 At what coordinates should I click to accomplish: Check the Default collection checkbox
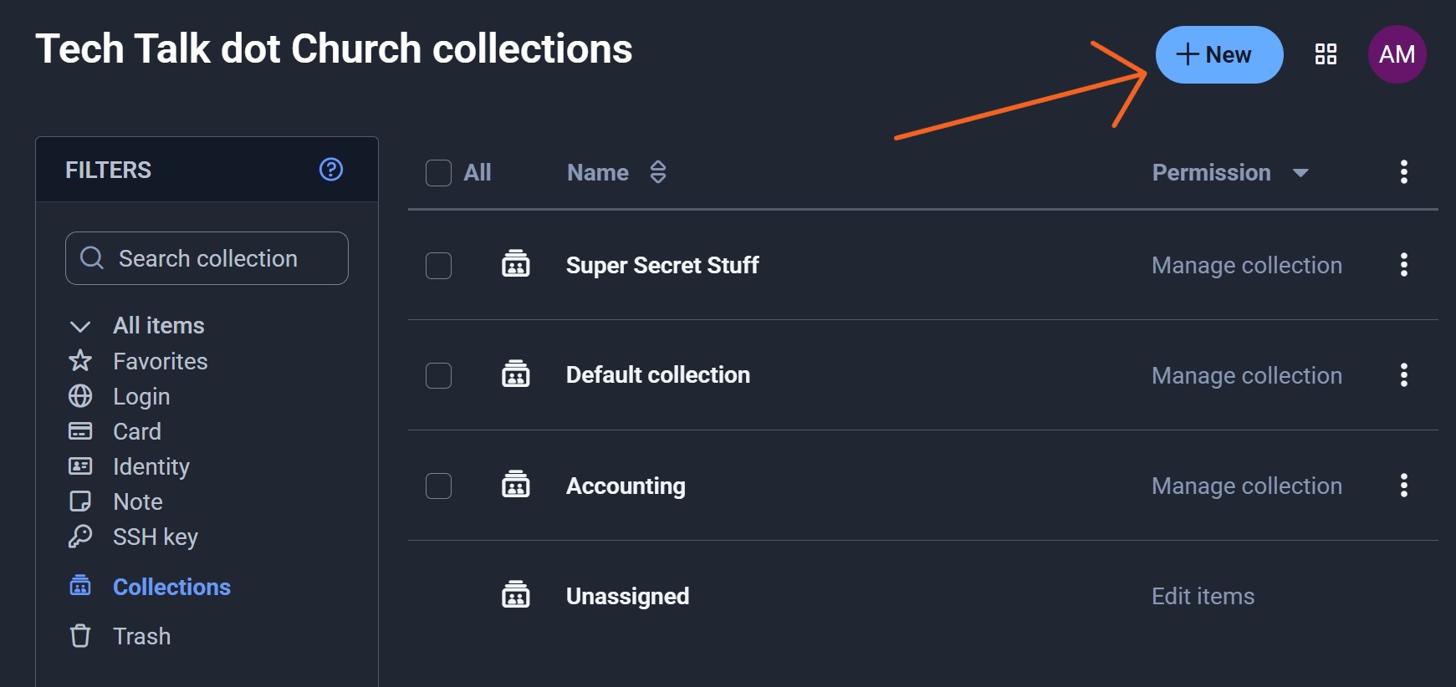click(438, 376)
